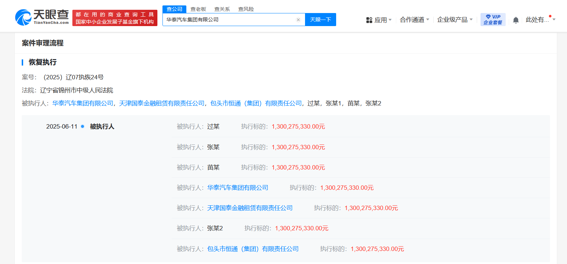Open the 企业级产品 dropdown
The width and height of the screenshot is (567, 264).
(454, 20)
